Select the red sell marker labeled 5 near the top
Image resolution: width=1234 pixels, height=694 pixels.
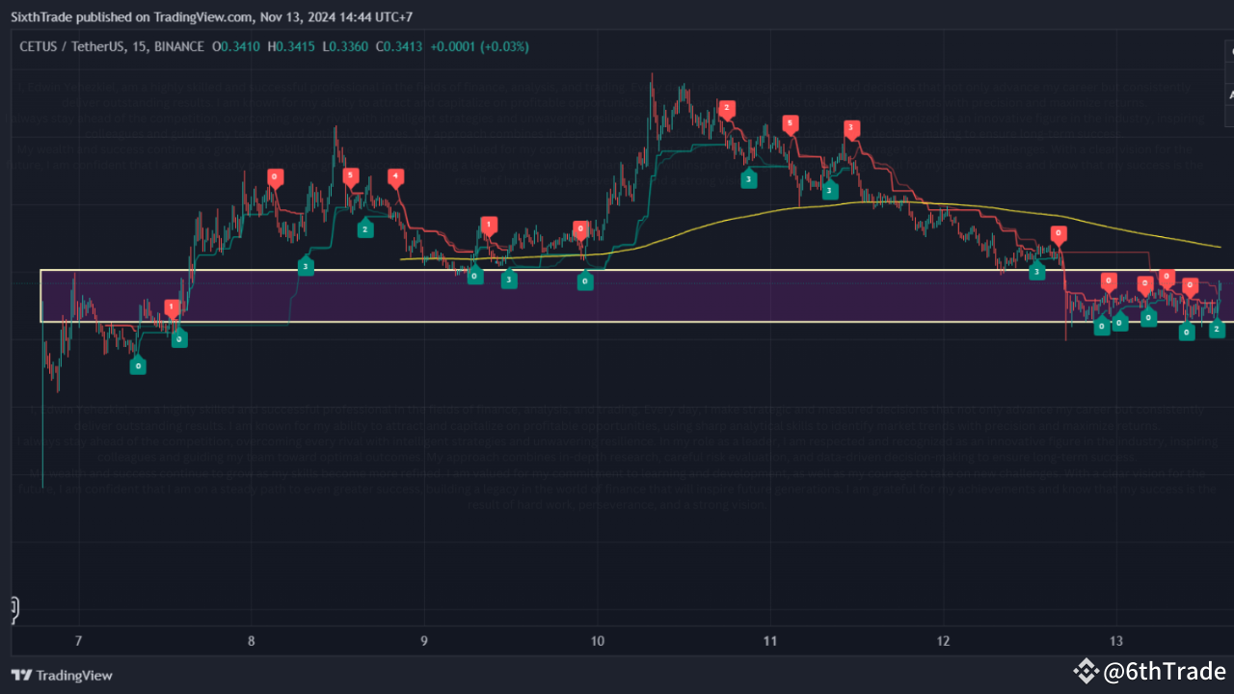click(791, 123)
